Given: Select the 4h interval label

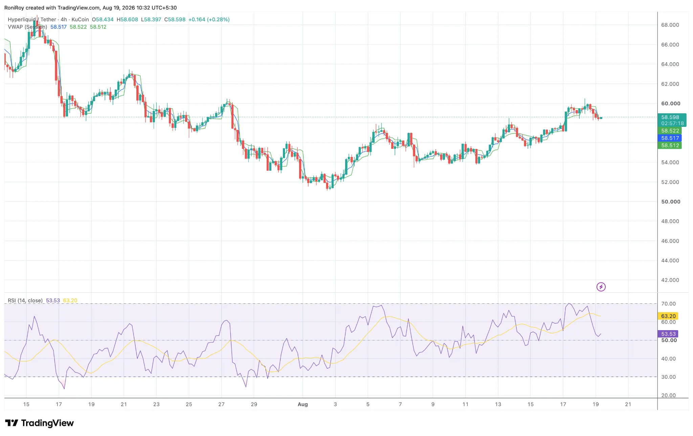Looking at the screenshot, I should pyautogui.click(x=64, y=20).
